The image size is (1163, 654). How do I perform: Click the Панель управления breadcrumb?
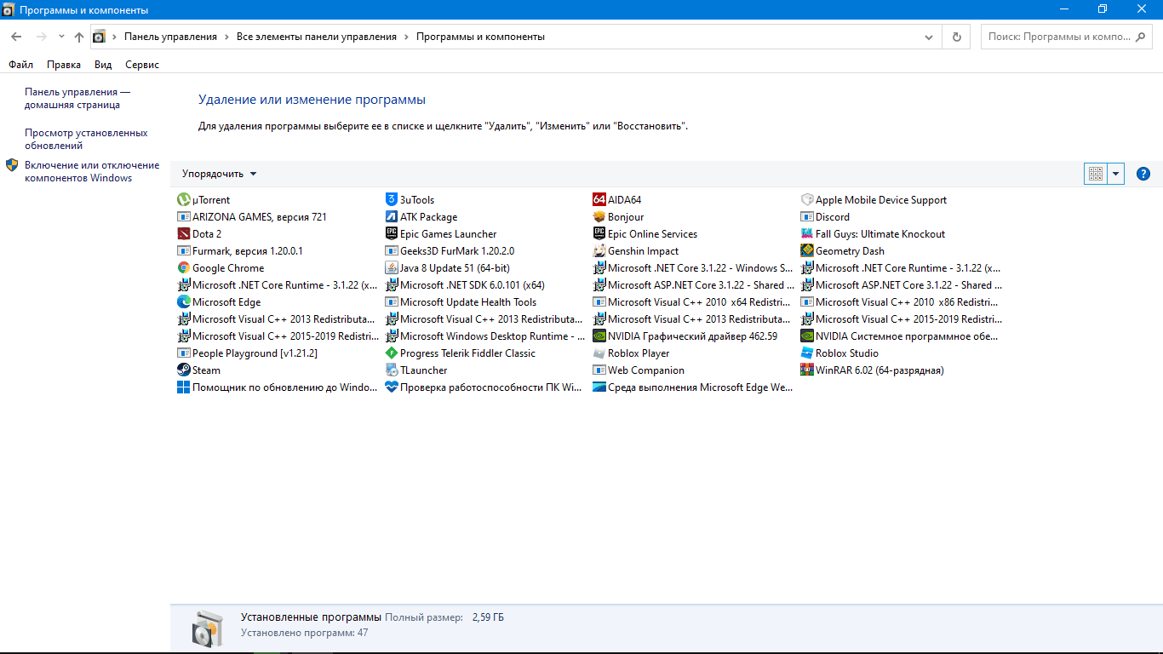(170, 37)
